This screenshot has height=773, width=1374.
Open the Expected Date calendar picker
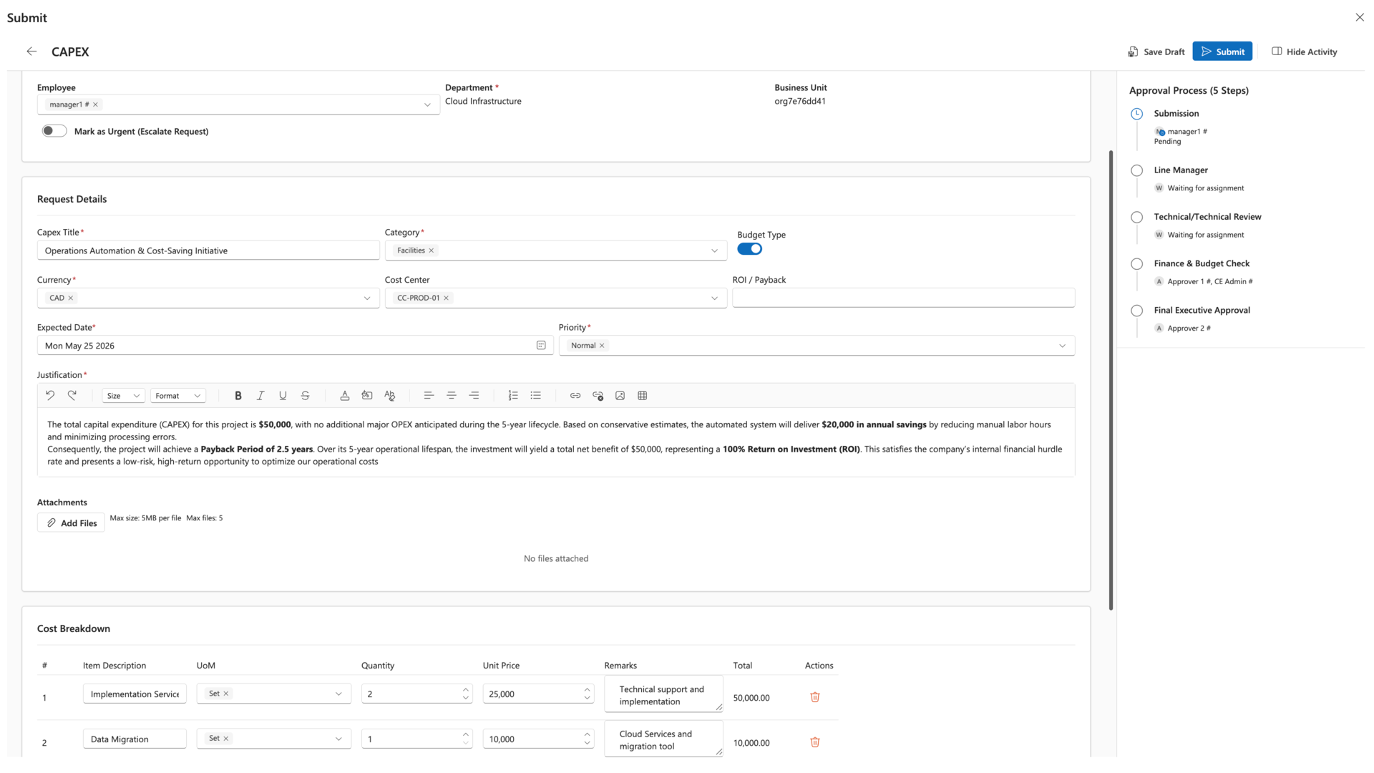click(x=541, y=346)
